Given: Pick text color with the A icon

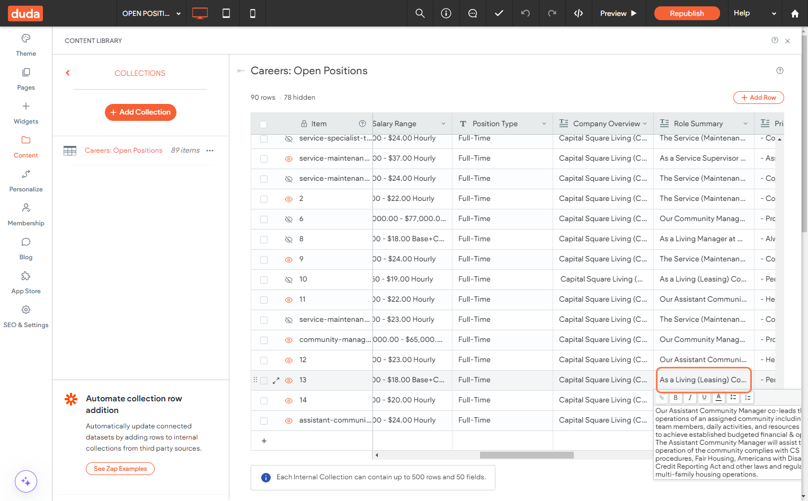Looking at the screenshot, I should pyautogui.click(x=718, y=398).
